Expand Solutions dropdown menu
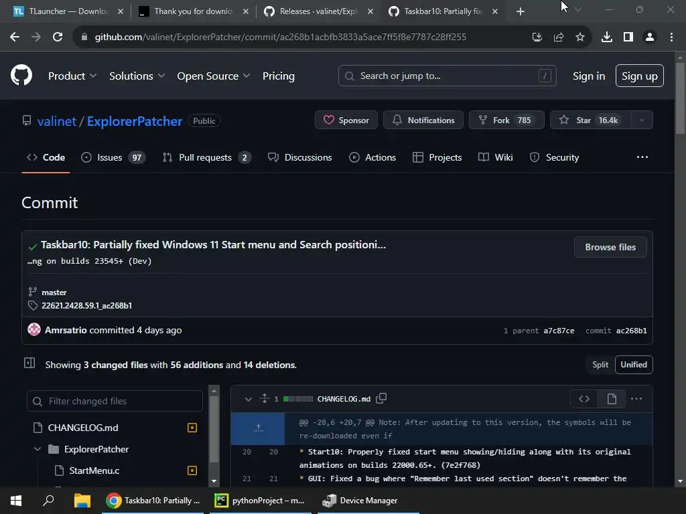The width and height of the screenshot is (686, 514). [x=137, y=76]
